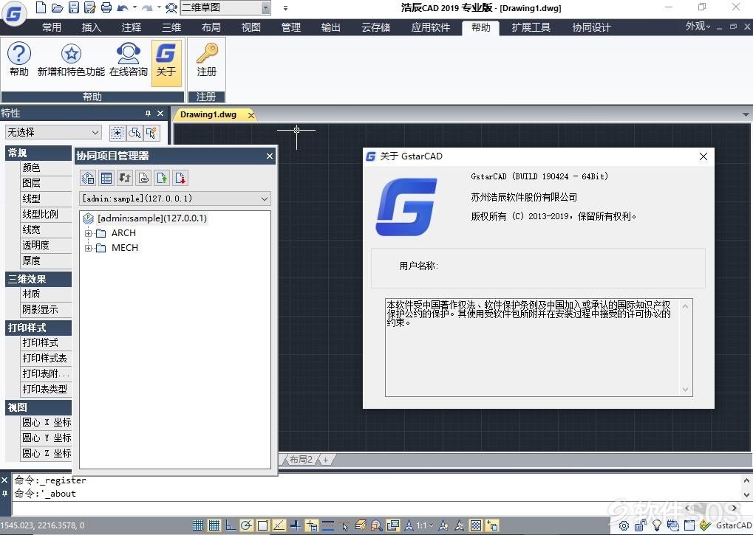The image size is (753, 535).
Task: Click the clean screen icon in status bar
Action: point(689,525)
